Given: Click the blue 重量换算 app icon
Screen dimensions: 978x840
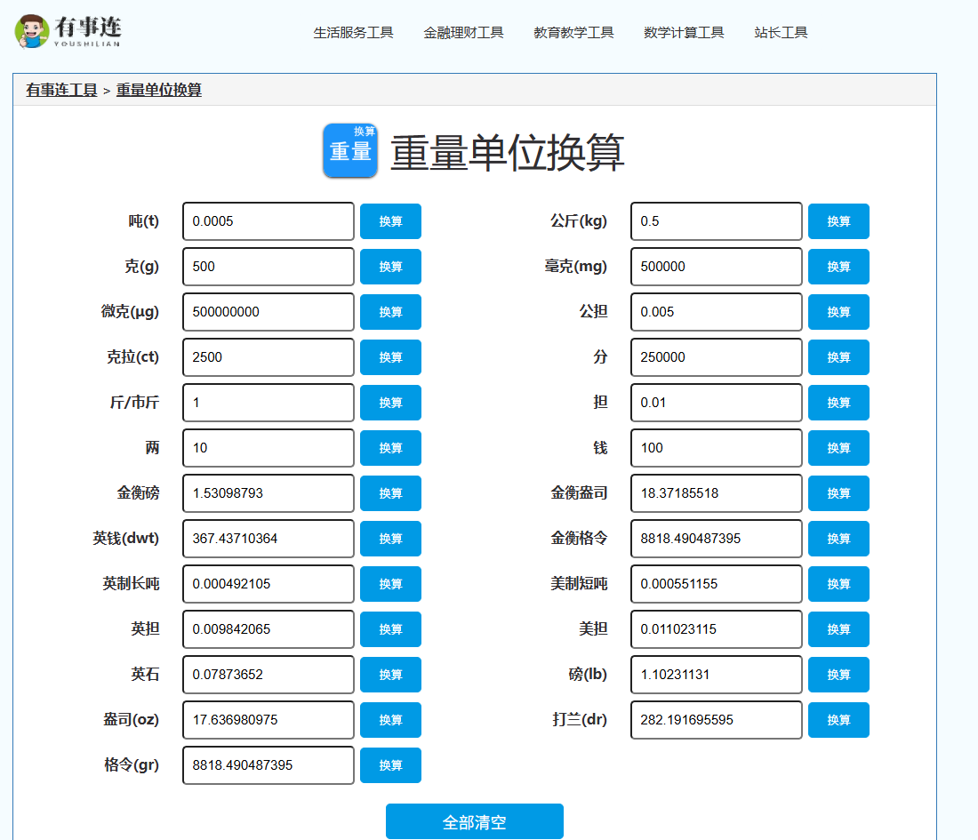Looking at the screenshot, I should click(350, 150).
